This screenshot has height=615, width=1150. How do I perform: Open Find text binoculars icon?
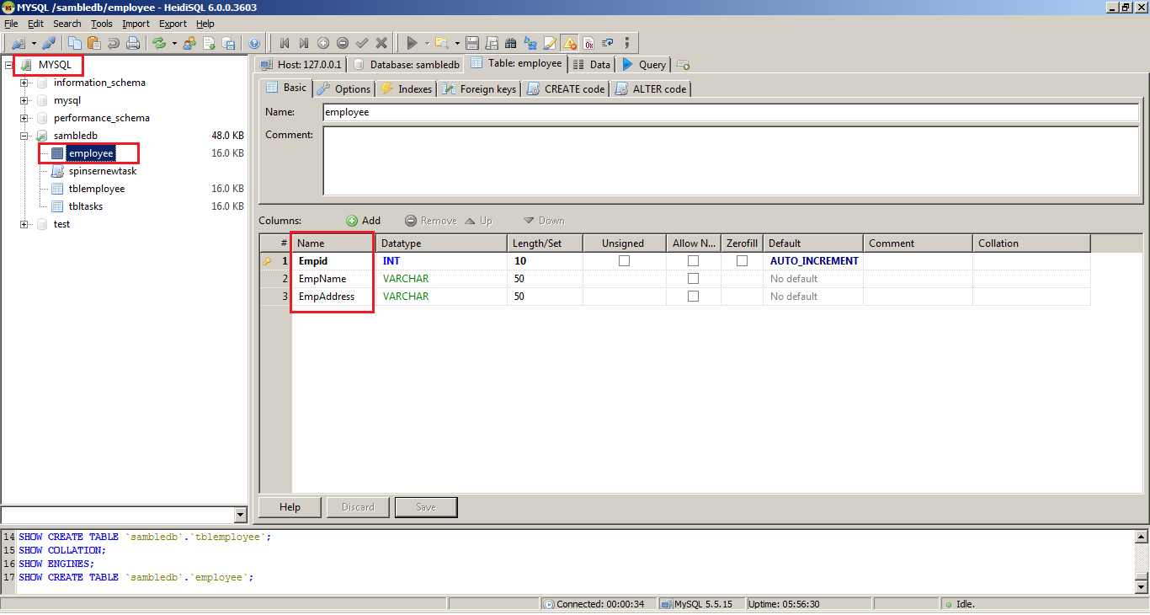(510, 42)
